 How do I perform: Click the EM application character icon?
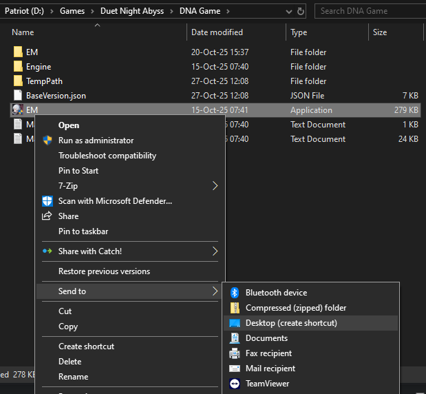[18, 110]
